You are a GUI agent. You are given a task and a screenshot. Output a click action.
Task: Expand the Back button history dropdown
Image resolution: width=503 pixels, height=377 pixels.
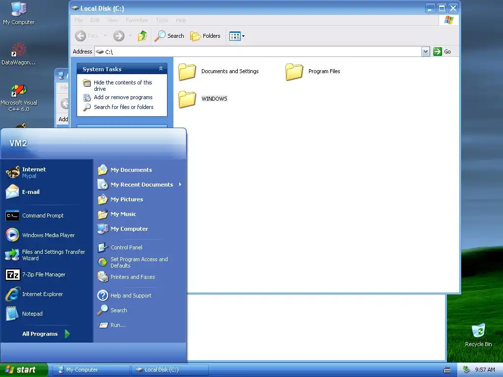tap(105, 35)
